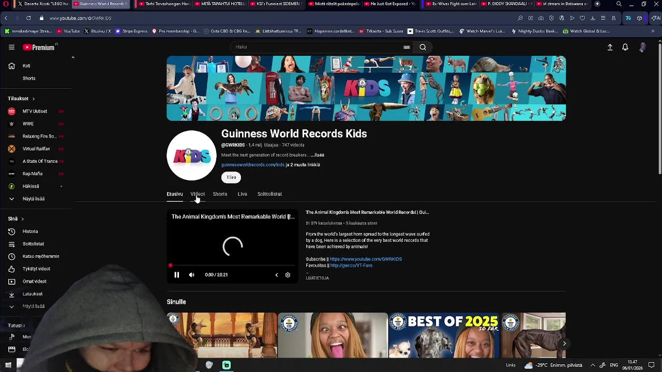The width and height of the screenshot is (662, 372).
Task: Open the TVkaista - Sub Suora bookmark
Action: click(381, 31)
